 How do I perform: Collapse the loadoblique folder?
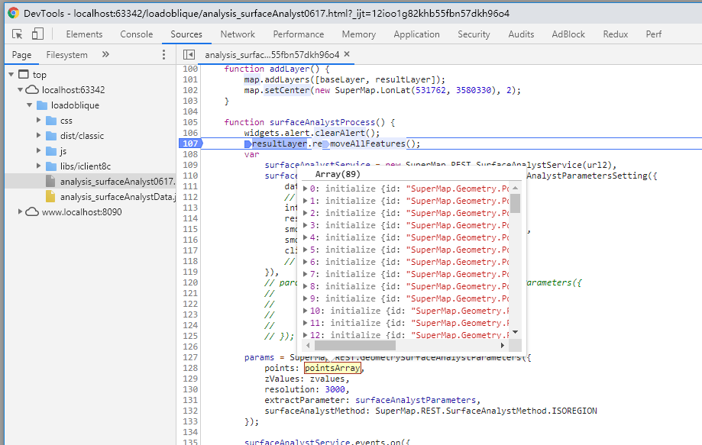(x=30, y=105)
